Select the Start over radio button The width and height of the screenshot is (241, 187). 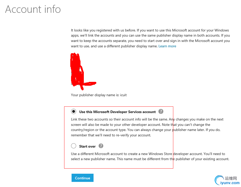click(74, 146)
